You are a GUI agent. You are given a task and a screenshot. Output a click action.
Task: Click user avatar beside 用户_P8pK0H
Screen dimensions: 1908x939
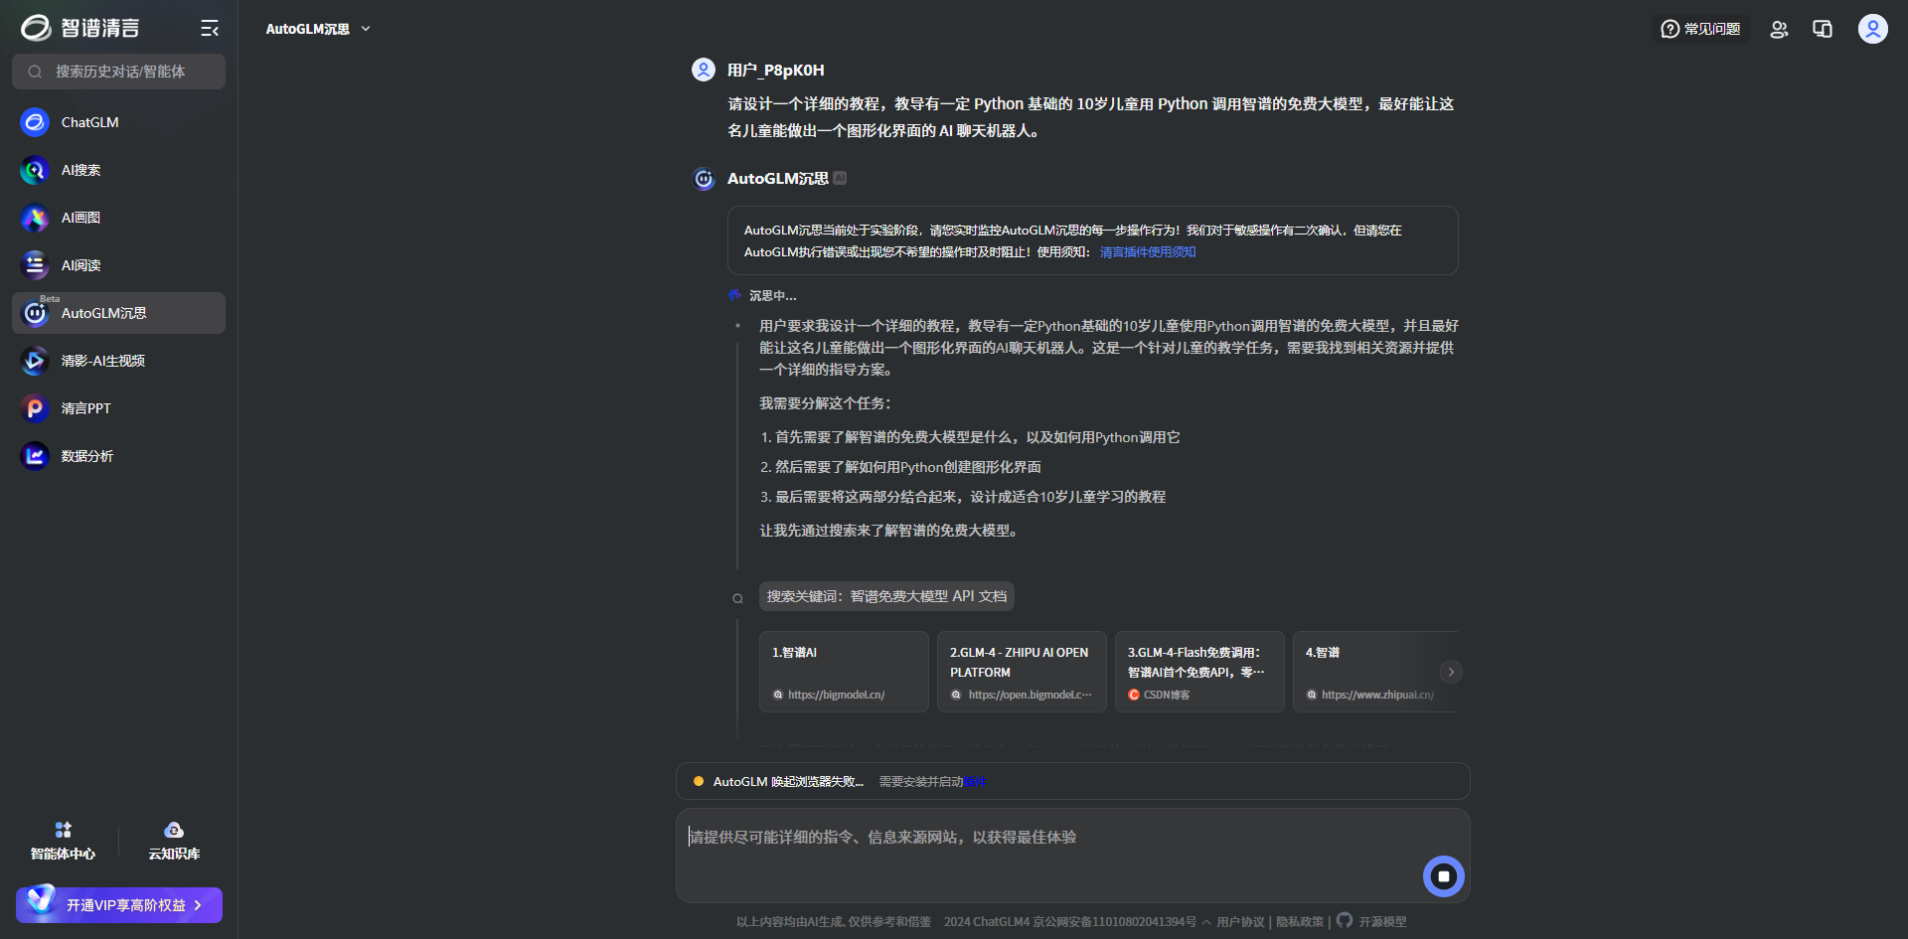pyautogui.click(x=704, y=70)
